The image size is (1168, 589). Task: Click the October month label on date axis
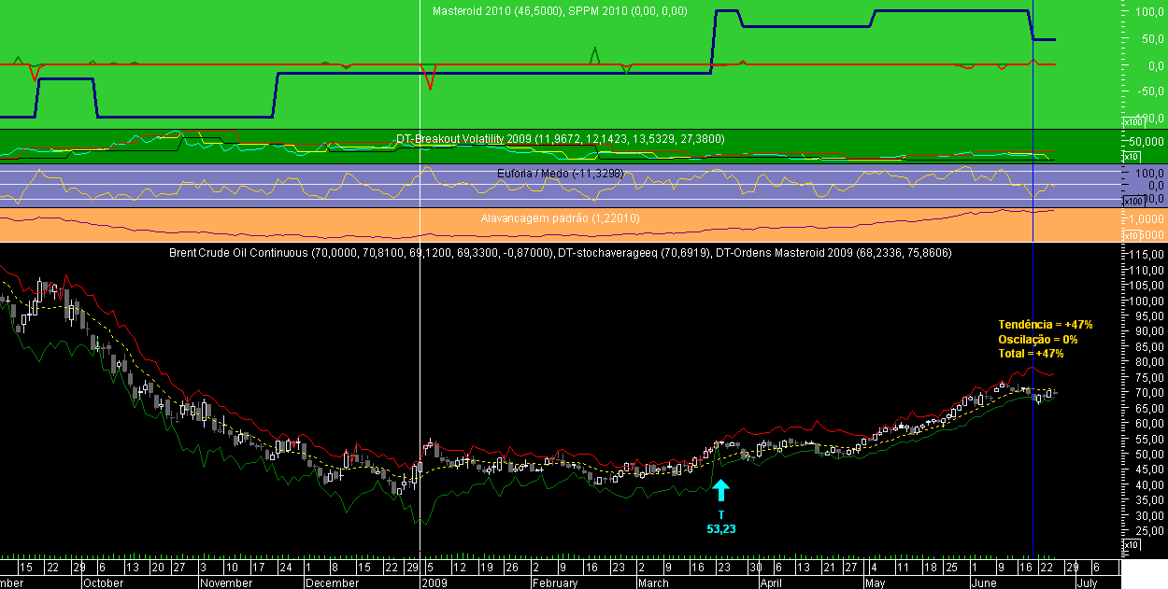tap(103, 582)
